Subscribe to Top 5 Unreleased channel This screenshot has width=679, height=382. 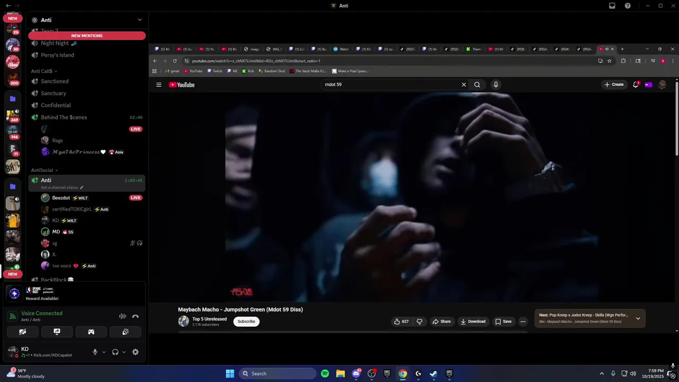[x=246, y=322]
